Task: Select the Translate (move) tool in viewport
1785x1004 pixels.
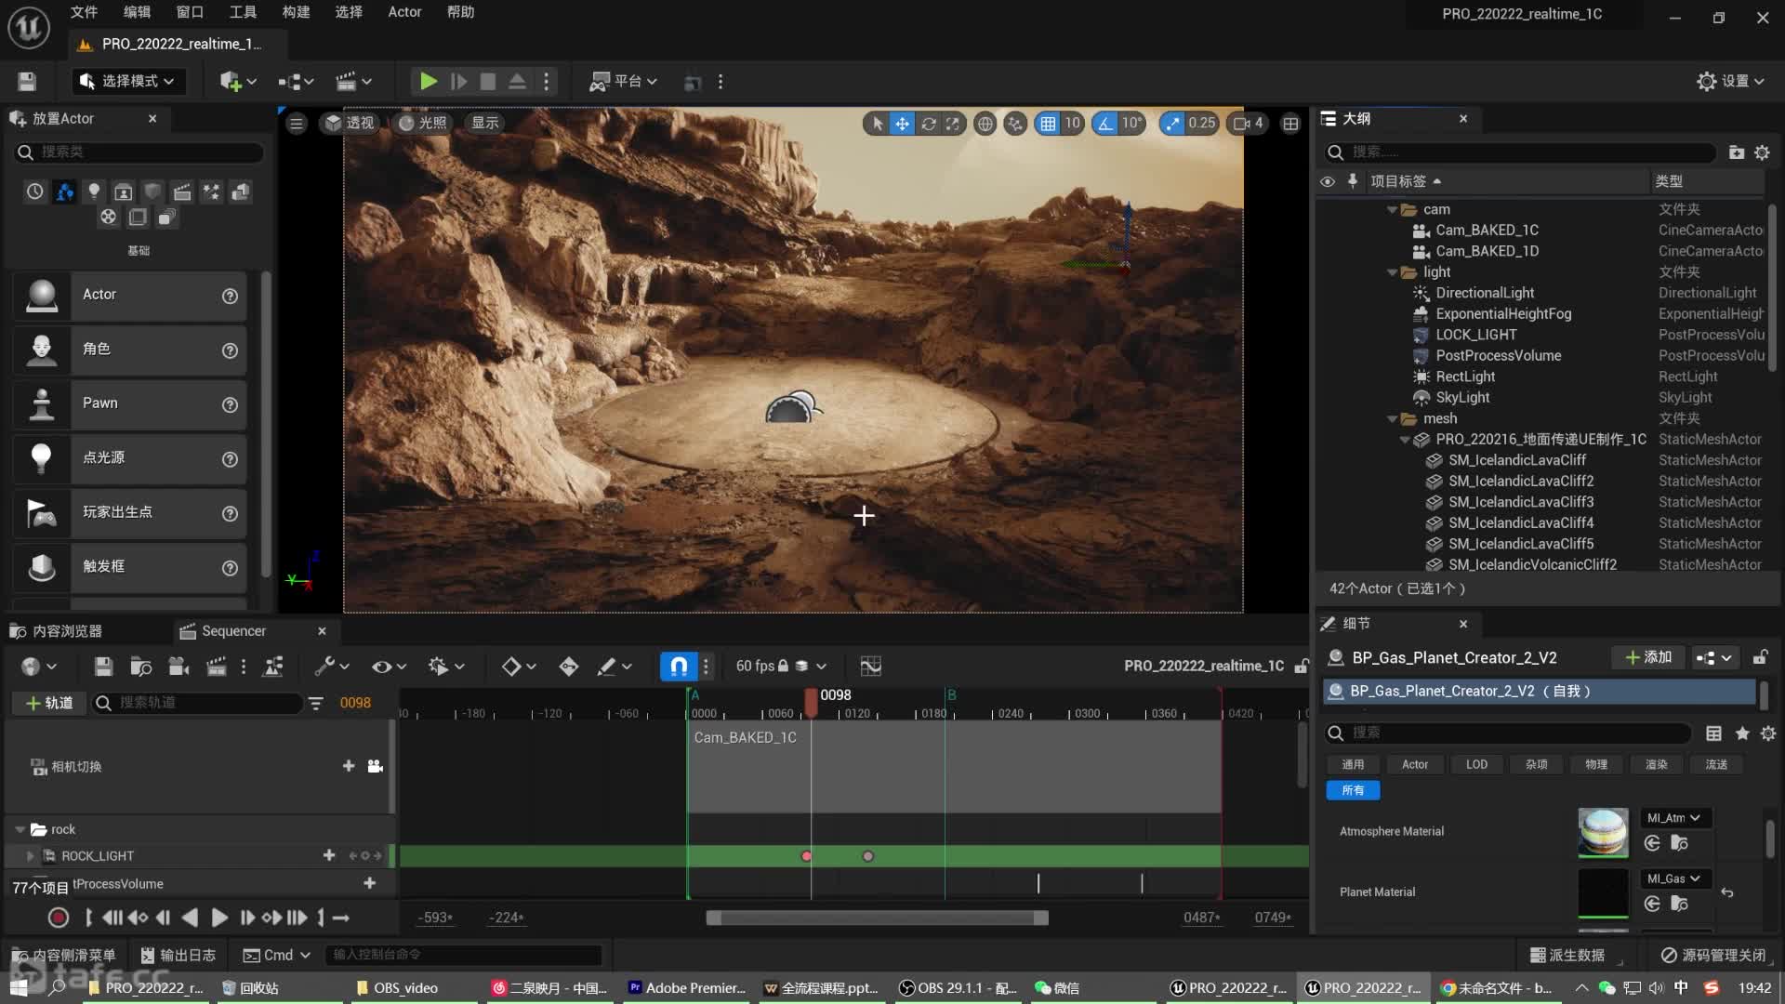Action: tap(902, 123)
